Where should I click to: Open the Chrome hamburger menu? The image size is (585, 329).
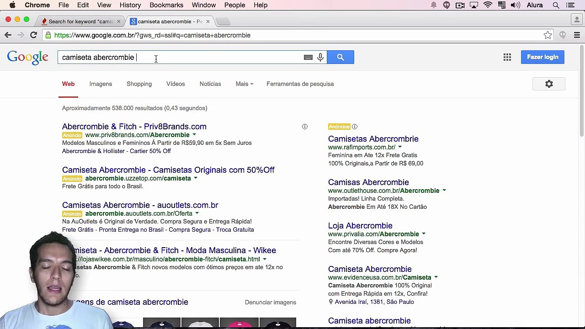pyautogui.click(x=577, y=35)
